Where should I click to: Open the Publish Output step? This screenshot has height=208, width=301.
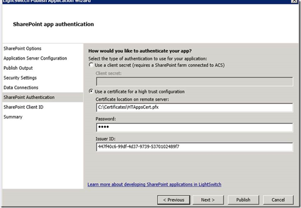point(18,68)
